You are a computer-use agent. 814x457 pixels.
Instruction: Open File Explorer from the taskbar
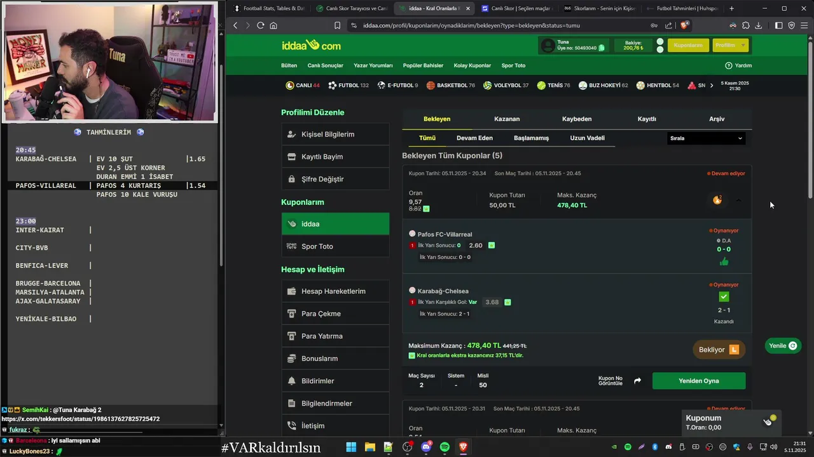click(x=369, y=447)
